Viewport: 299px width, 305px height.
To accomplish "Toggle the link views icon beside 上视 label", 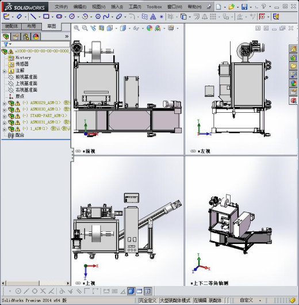I will pos(78,283).
